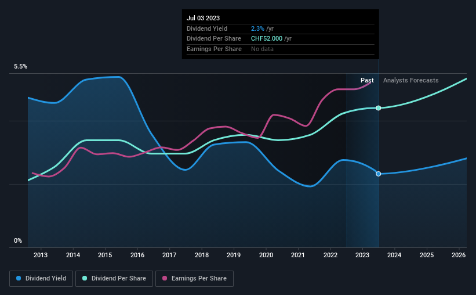This screenshot has height=295, width=476.
Task: Toggle the Dividend Per Share legend button
Action: (114, 279)
